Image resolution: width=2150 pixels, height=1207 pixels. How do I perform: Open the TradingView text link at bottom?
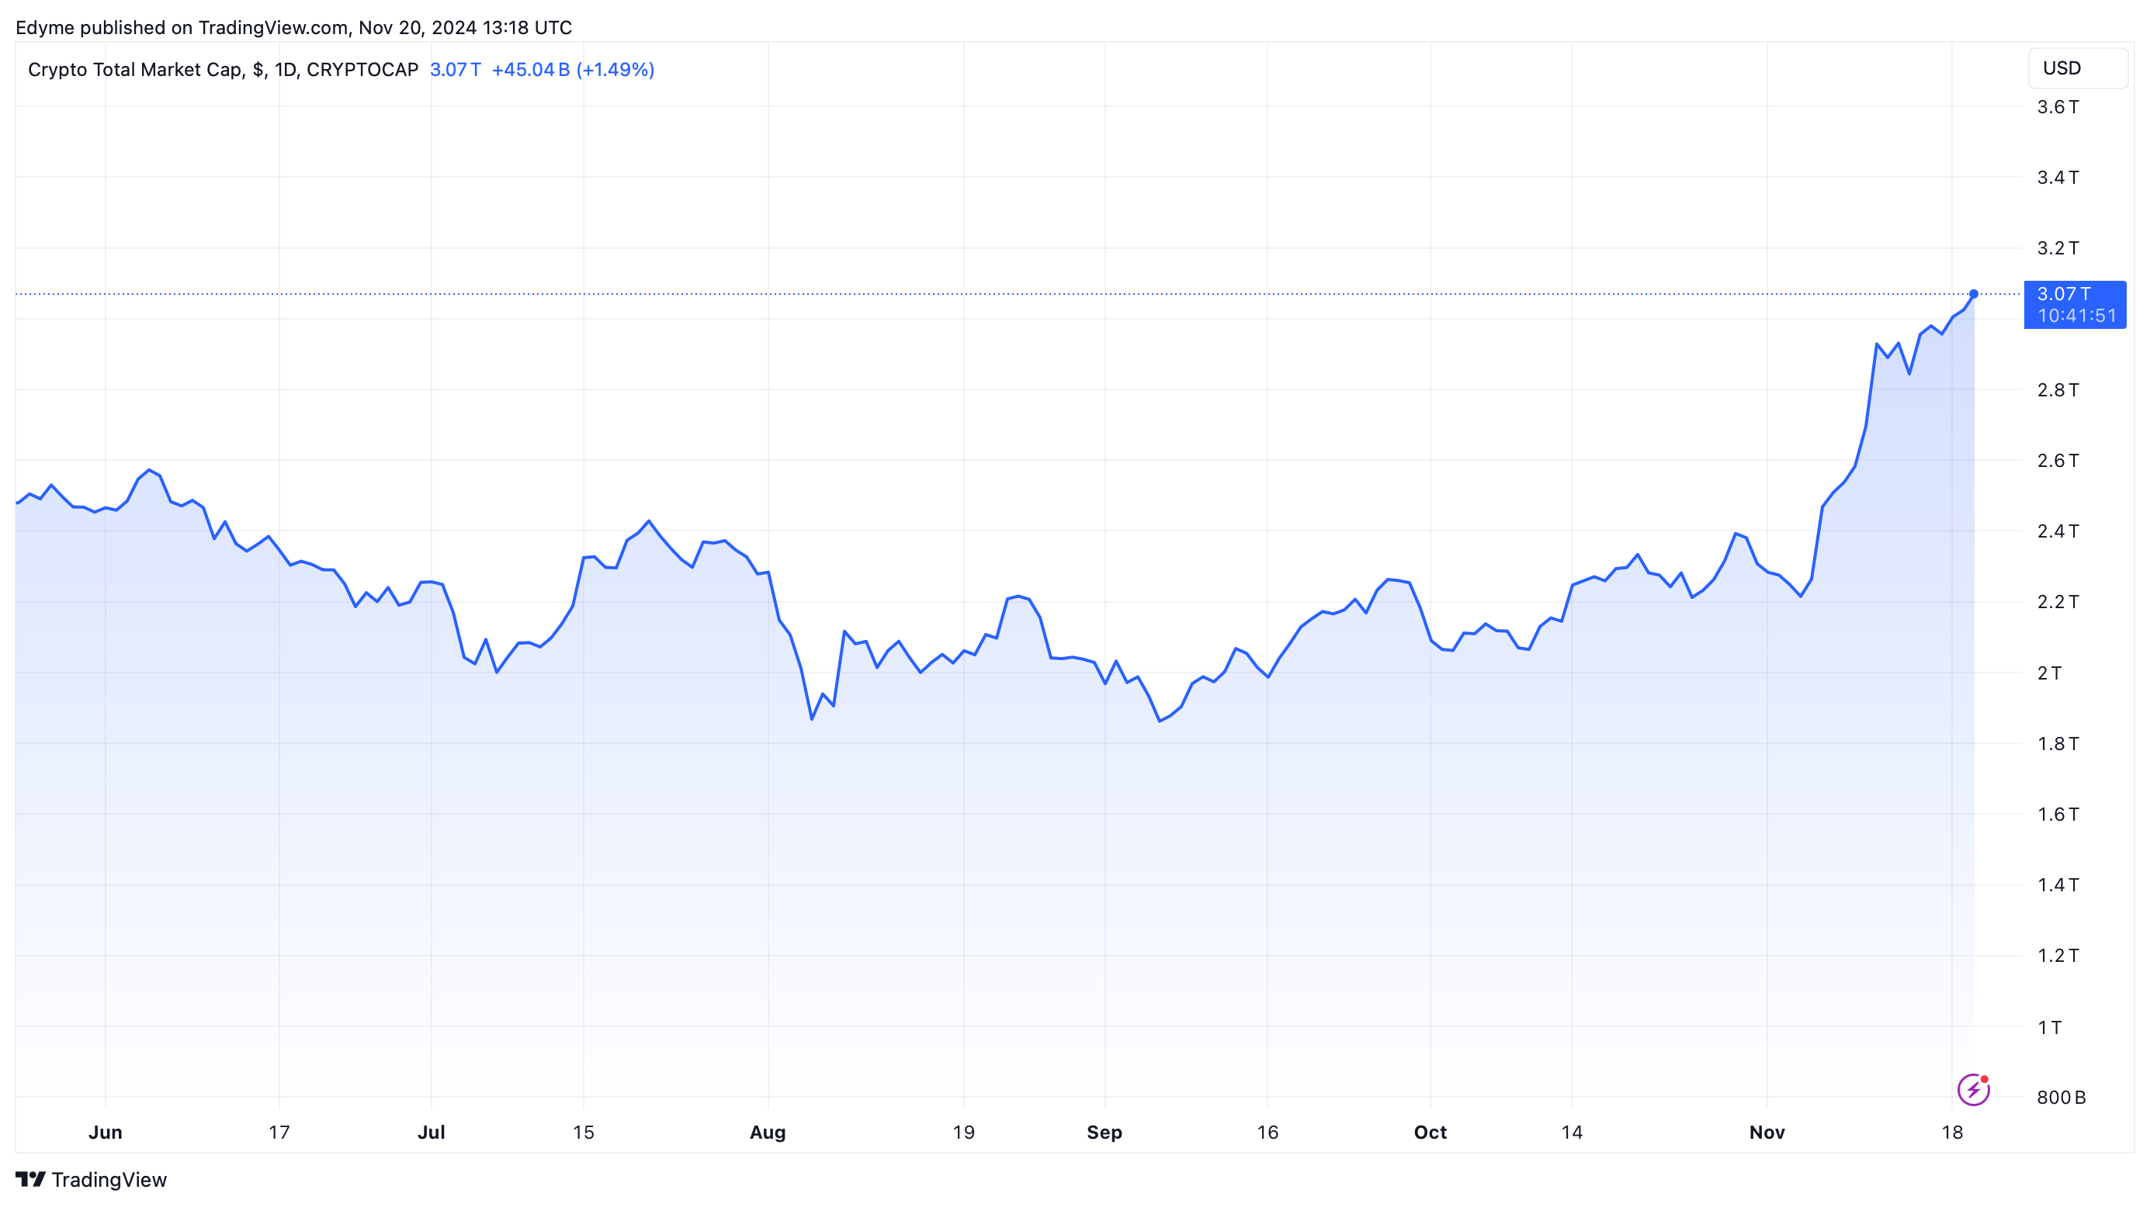[109, 1178]
